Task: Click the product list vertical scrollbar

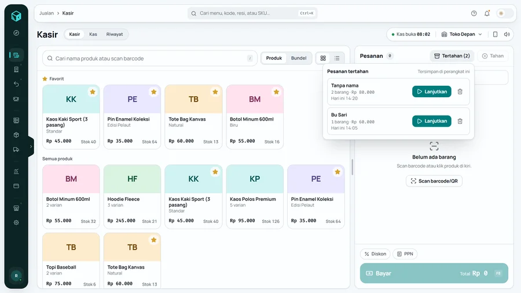Action: pyautogui.click(x=352, y=167)
